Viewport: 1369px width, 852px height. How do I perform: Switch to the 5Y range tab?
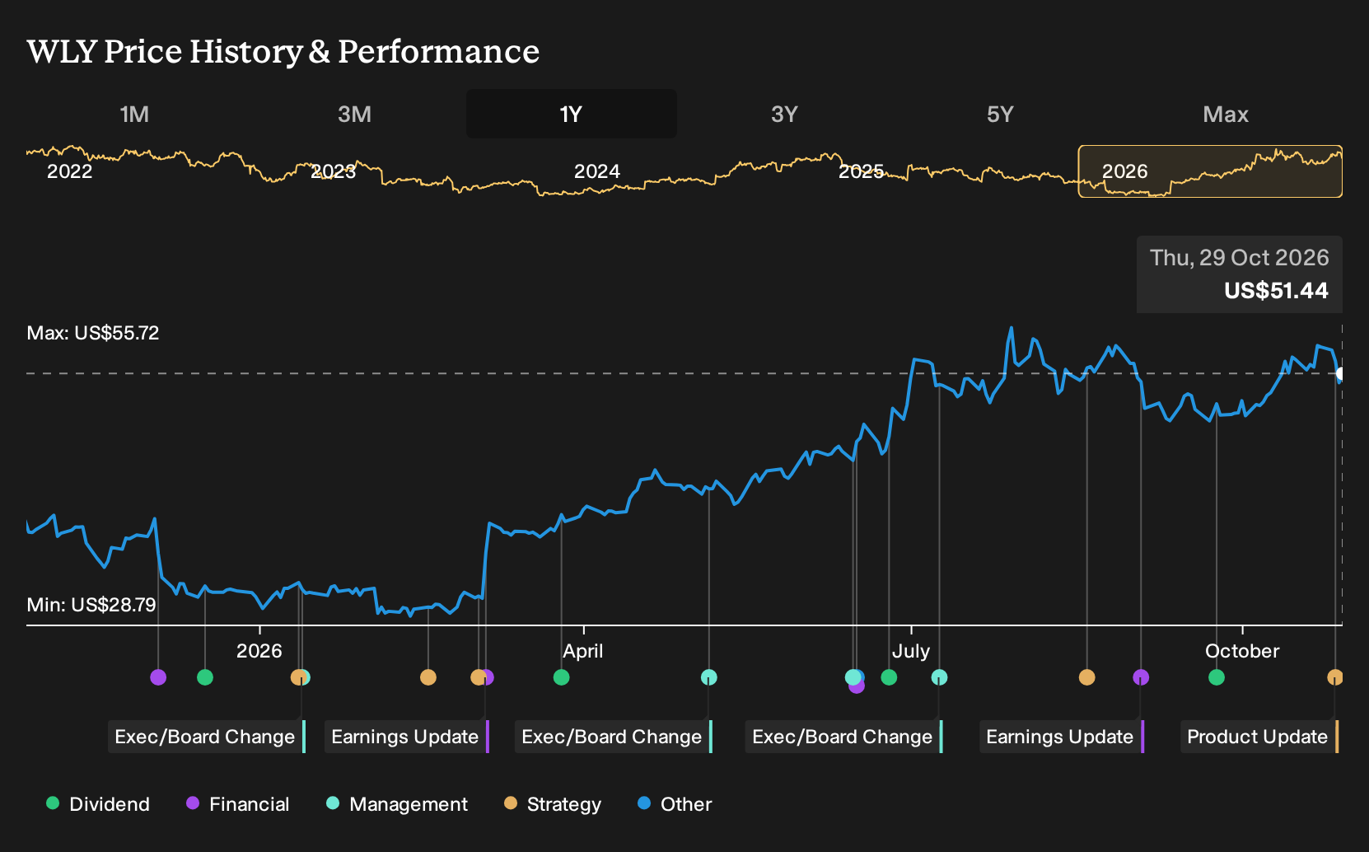tap(1000, 114)
